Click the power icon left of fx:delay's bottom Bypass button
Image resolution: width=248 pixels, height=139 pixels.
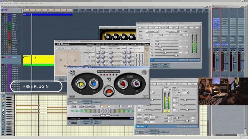pos(136,132)
